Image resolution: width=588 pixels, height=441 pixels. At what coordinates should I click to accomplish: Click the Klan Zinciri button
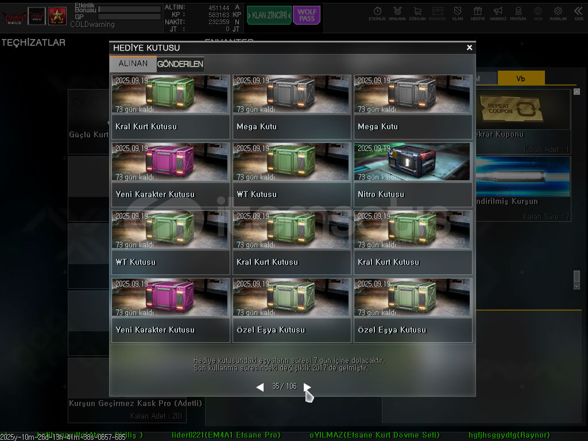[269, 15]
